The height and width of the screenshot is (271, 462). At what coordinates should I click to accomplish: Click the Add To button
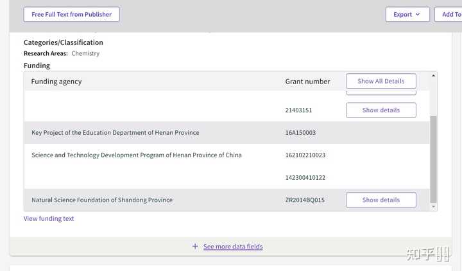pos(450,14)
